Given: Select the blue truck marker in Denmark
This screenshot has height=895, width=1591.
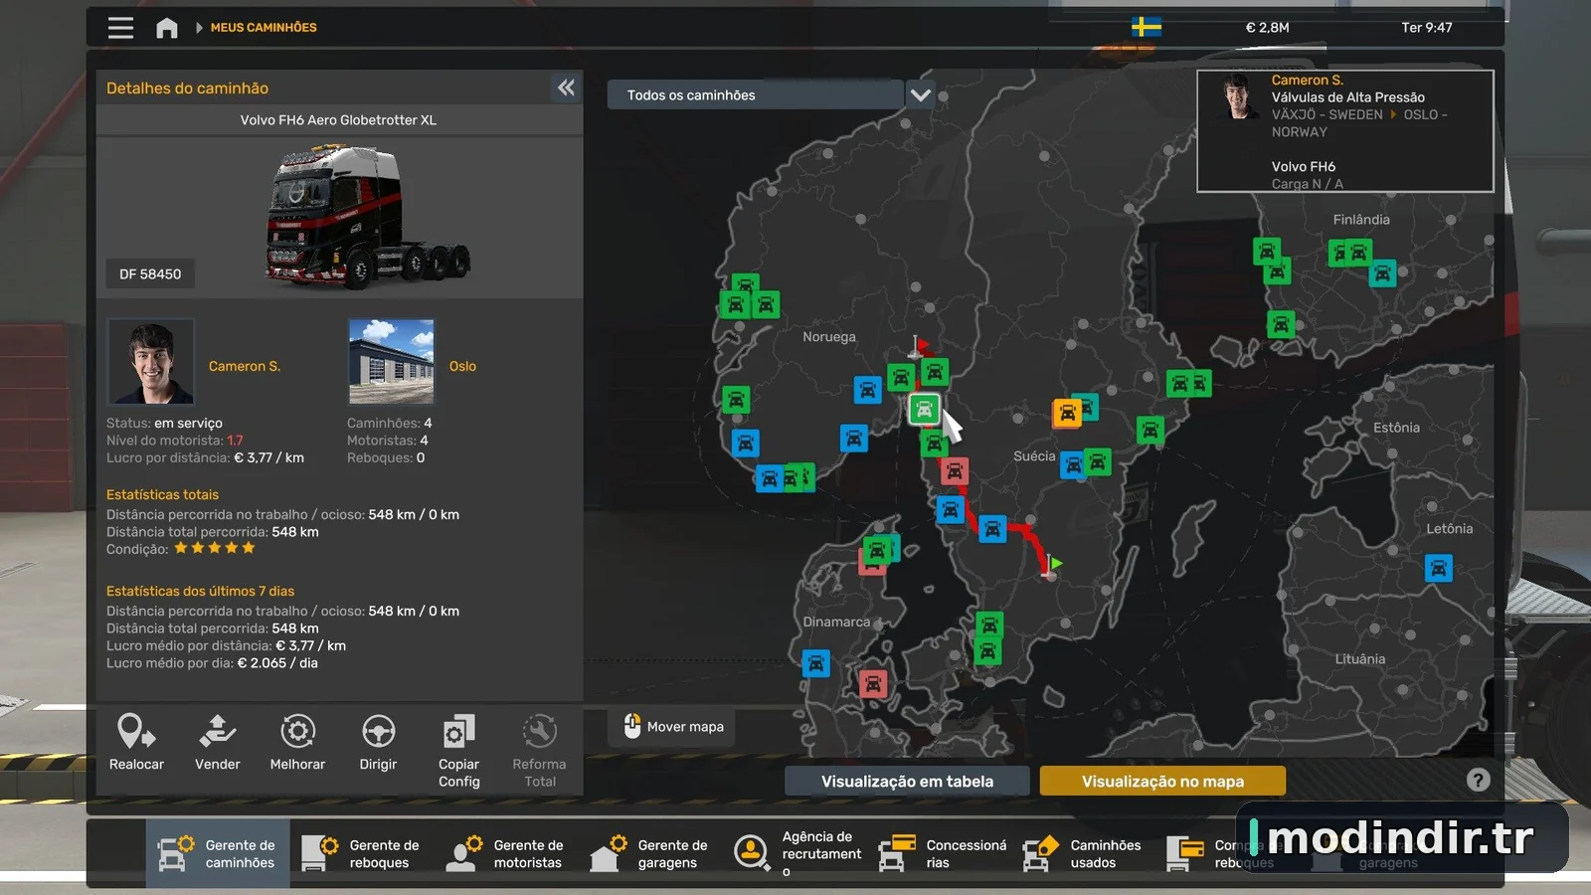Looking at the screenshot, I should tap(815, 663).
